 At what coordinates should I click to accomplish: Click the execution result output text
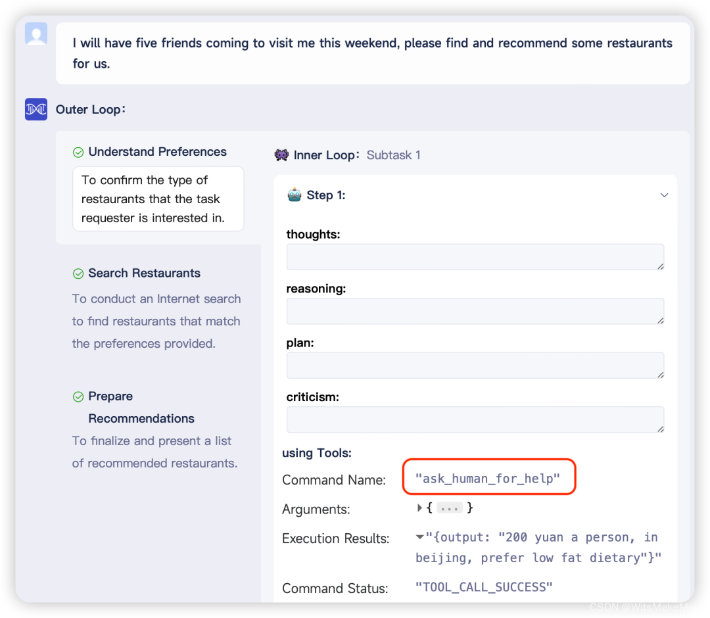click(538, 548)
